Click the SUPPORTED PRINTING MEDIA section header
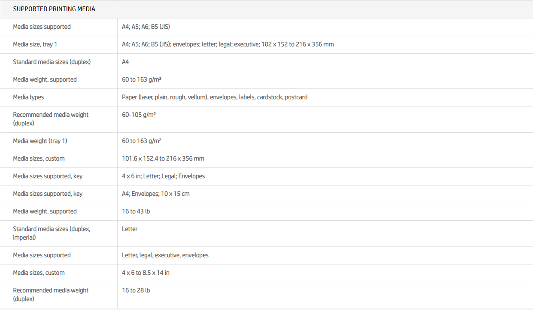The width and height of the screenshot is (534, 310). click(x=54, y=9)
